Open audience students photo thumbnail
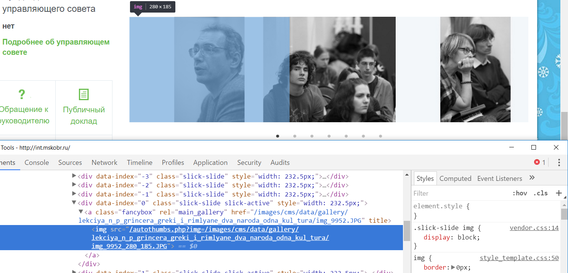Screen dimensions: 568x273 (x=342, y=69)
